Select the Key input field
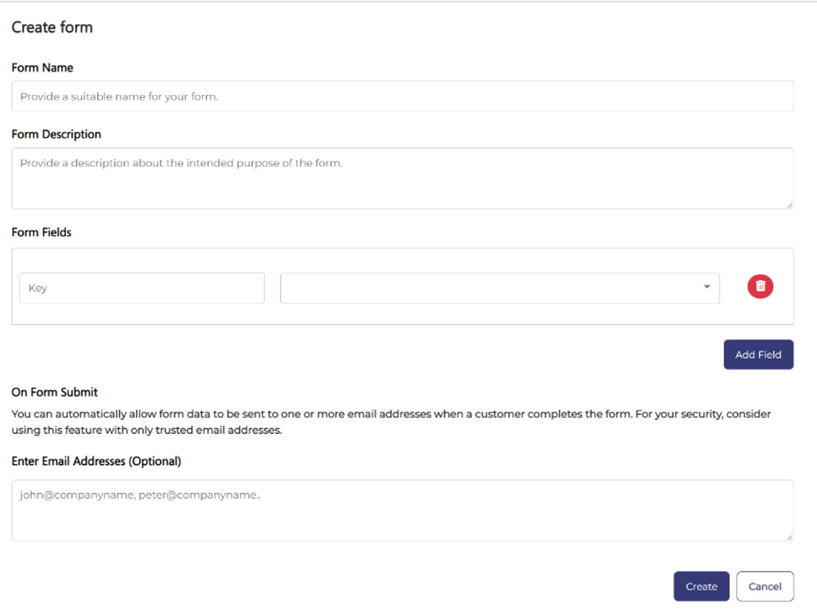Viewport: 817px width, 612px height. point(142,289)
